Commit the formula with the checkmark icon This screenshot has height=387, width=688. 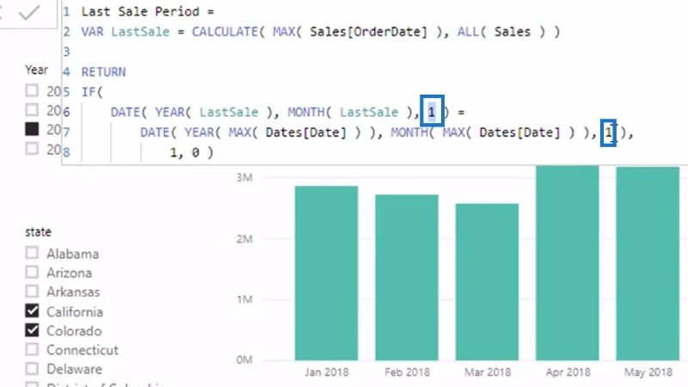coord(29,12)
